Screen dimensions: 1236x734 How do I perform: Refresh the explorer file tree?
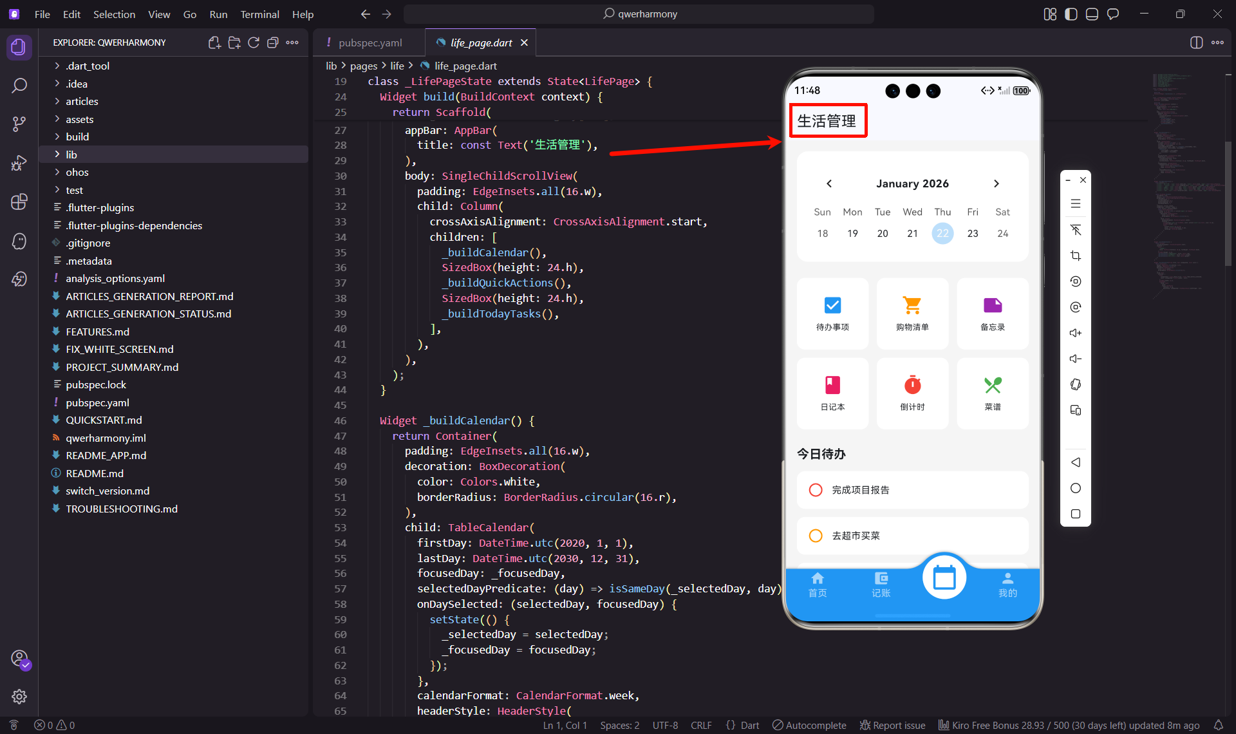(x=254, y=42)
